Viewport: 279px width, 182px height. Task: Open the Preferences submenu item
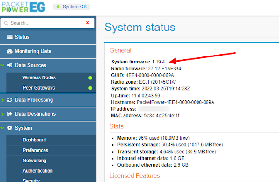[x=51, y=150]
